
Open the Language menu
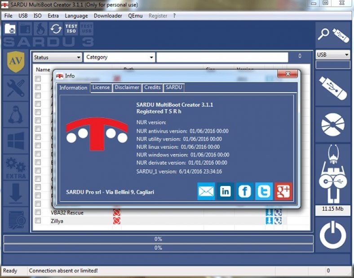coord(76,16)
